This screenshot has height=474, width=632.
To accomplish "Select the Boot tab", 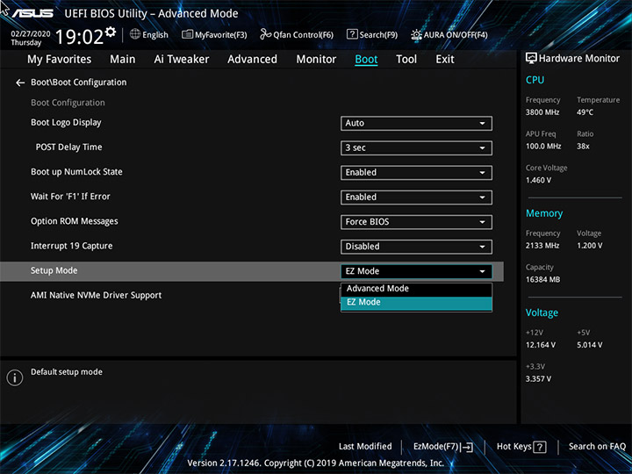I will tap(366, 60).
